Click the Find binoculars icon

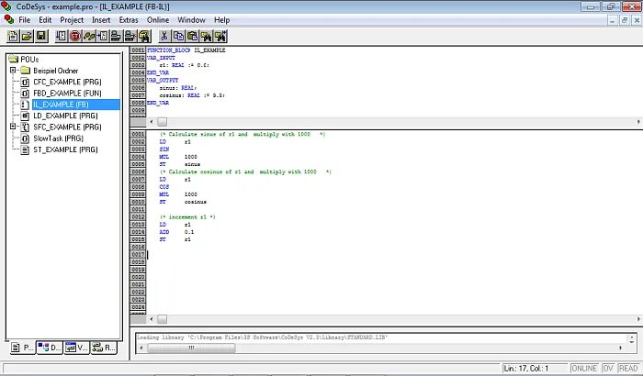point(207,37)
